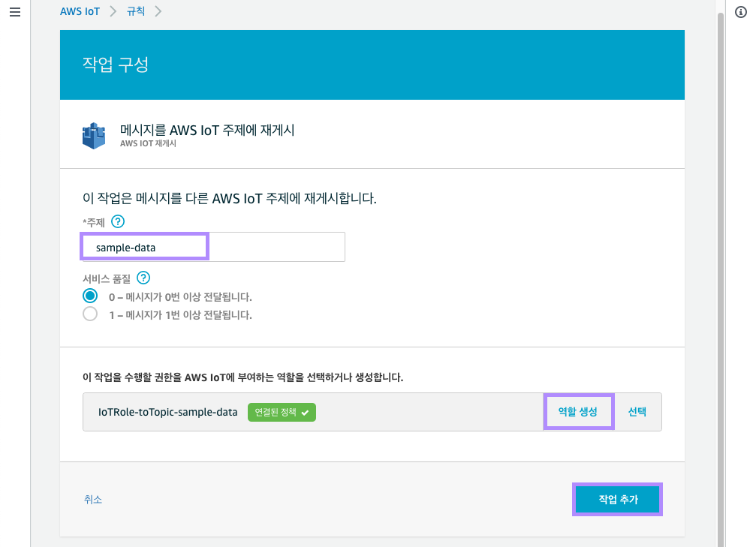Viewport: 753px width, 547px height.
Task: Click the IoTRole-toTopic-sample-data role name
Action: tap(167, 412)
